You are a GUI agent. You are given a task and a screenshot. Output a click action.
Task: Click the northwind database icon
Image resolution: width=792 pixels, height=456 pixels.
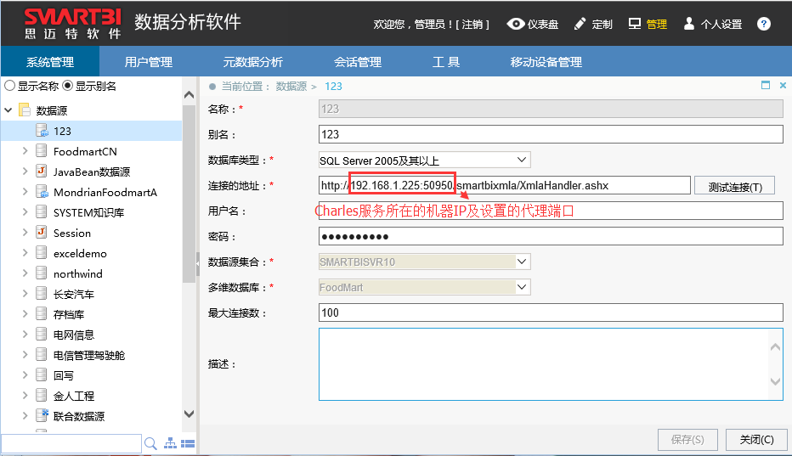coord(42,273)
